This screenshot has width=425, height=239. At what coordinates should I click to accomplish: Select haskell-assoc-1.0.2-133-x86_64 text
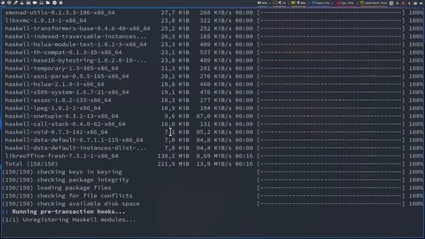pos(58,100)
